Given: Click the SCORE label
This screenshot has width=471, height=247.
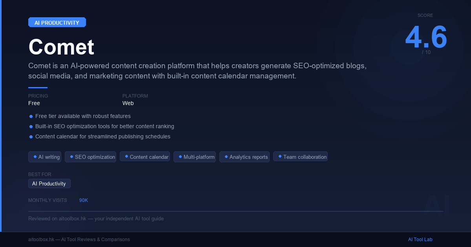Looking at the screenshot, I should coord(425,15).
